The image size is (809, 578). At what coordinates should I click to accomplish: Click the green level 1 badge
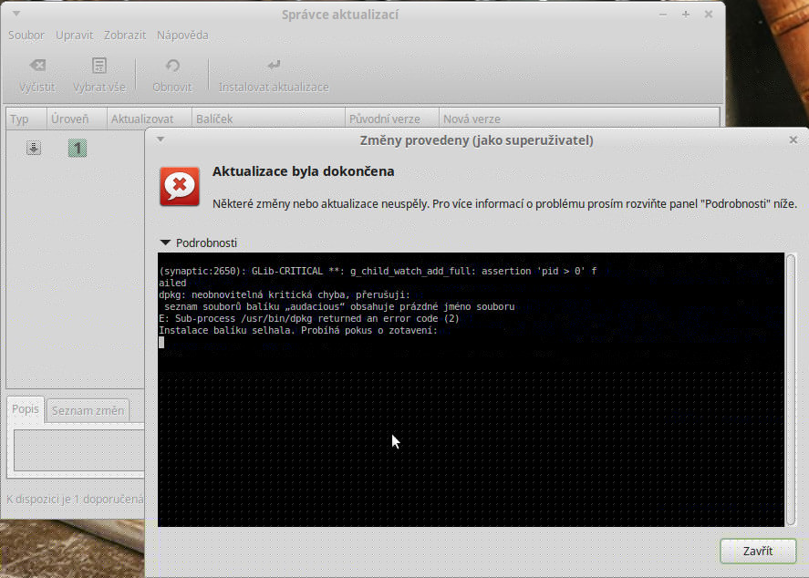[78, 148]
